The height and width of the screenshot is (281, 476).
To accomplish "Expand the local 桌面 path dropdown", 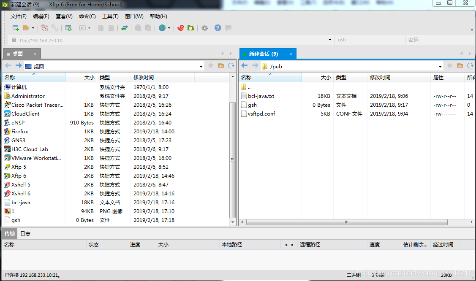I will (201, 66).
